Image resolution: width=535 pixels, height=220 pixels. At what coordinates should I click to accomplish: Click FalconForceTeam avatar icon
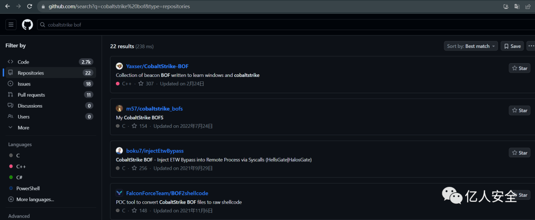click(119, 193)
